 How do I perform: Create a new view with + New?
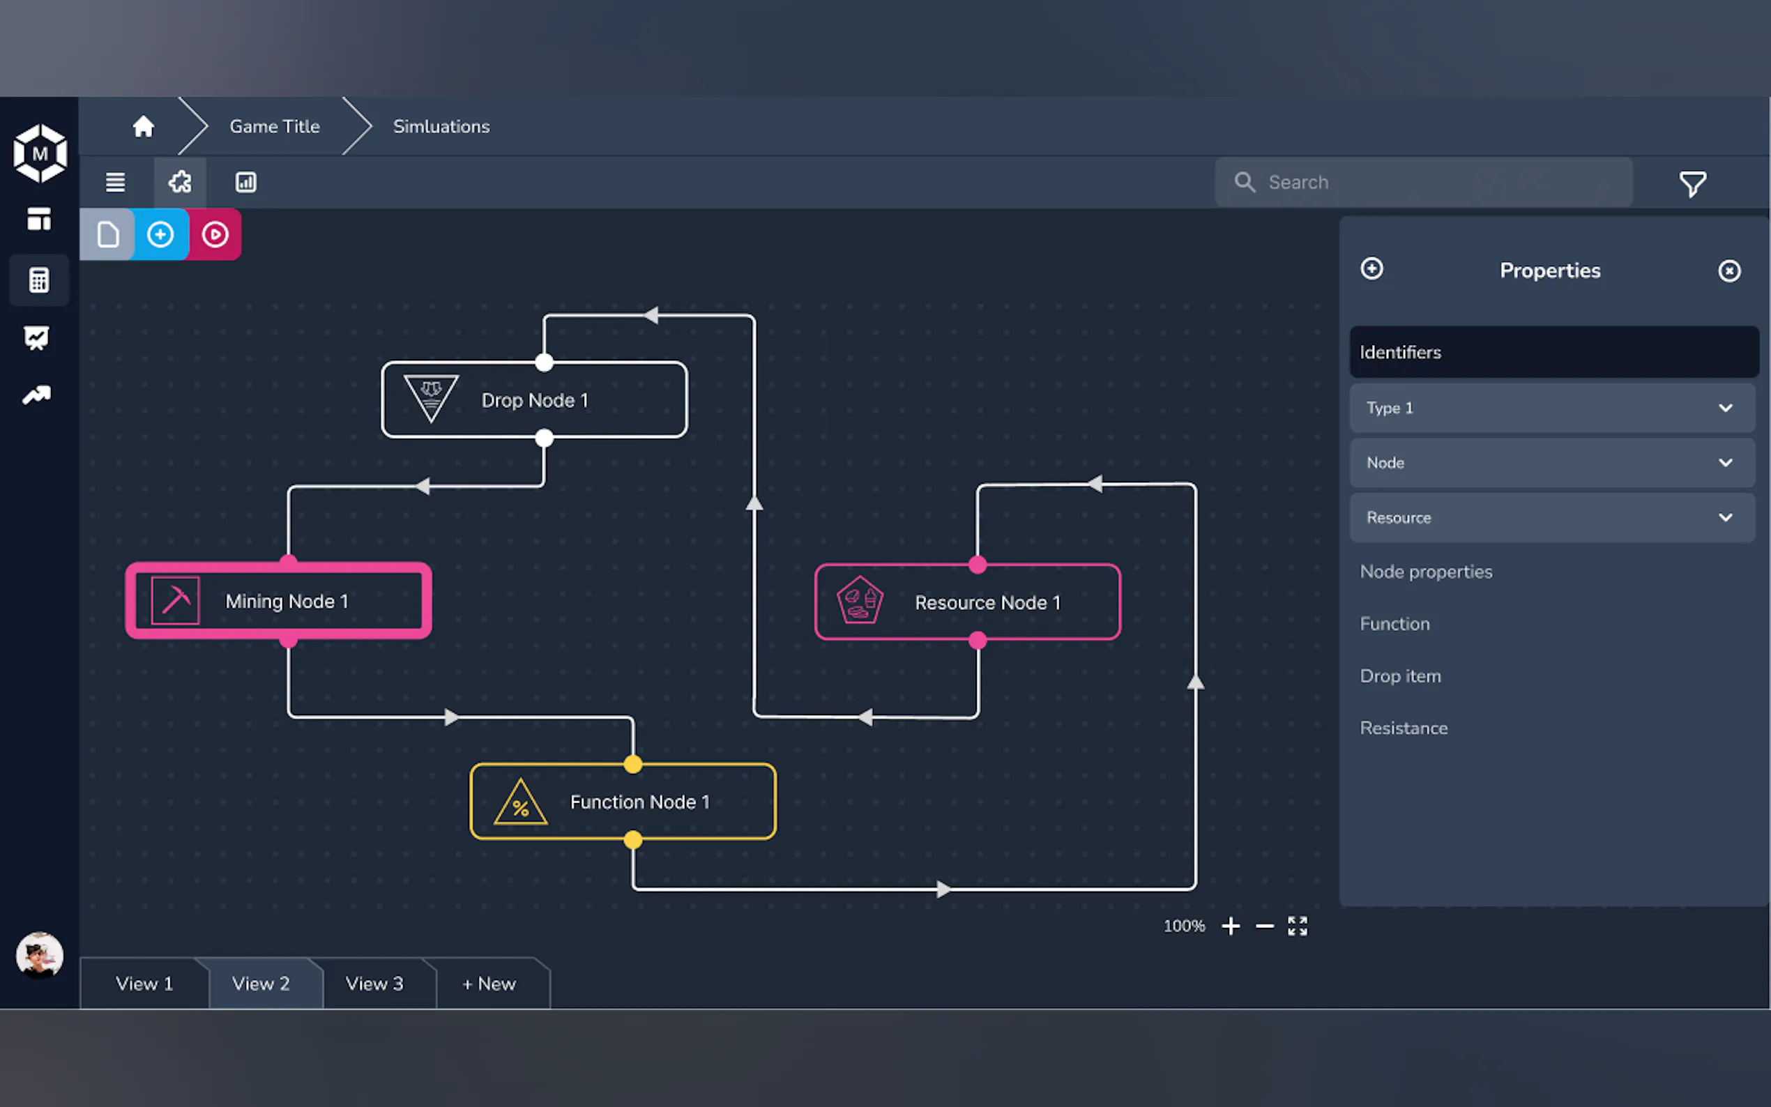coord(489,984)
